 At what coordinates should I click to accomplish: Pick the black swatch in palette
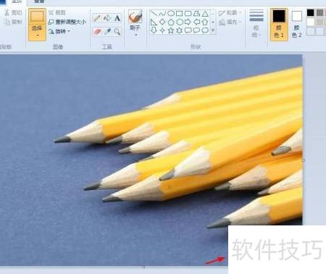pyautogui.click(x=311, y=13)
